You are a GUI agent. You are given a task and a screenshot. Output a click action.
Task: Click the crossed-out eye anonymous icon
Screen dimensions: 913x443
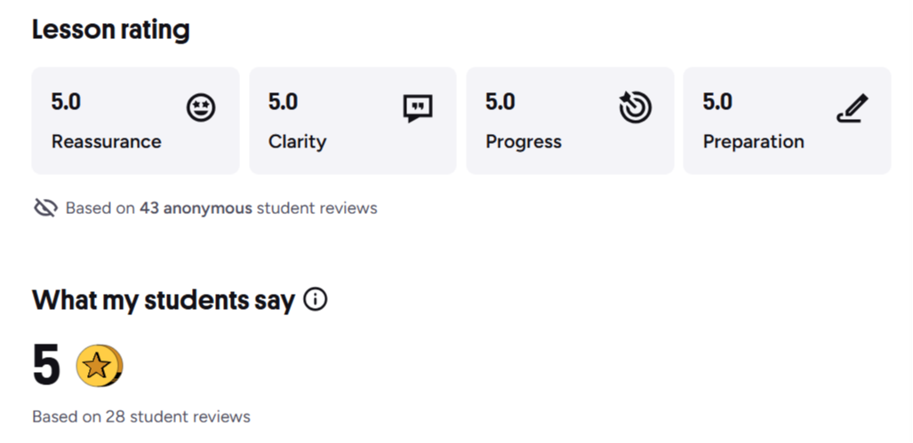point(45,208)
